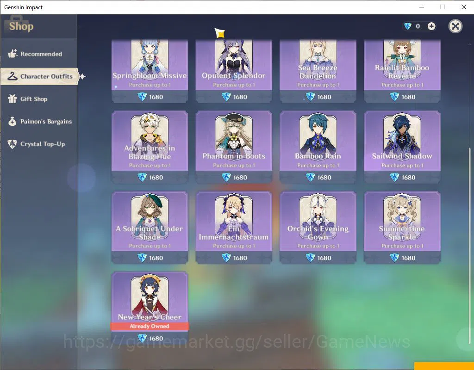This screenshot has width=474, height=370.
Task: Click the crystal icon under Orchid's Evening Gown
Action: [x=310, y=258]
